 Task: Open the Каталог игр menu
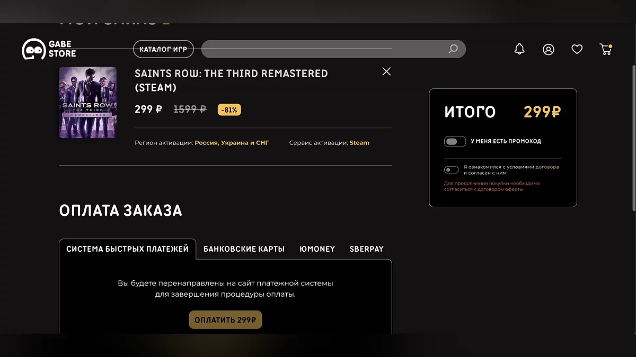163,49
